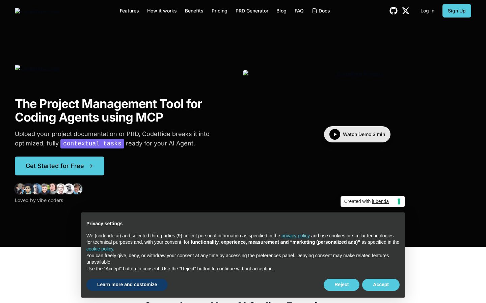The height and width of the screenshot is (303, 486).
Task: Click the user avatars row
Action: 49,189
